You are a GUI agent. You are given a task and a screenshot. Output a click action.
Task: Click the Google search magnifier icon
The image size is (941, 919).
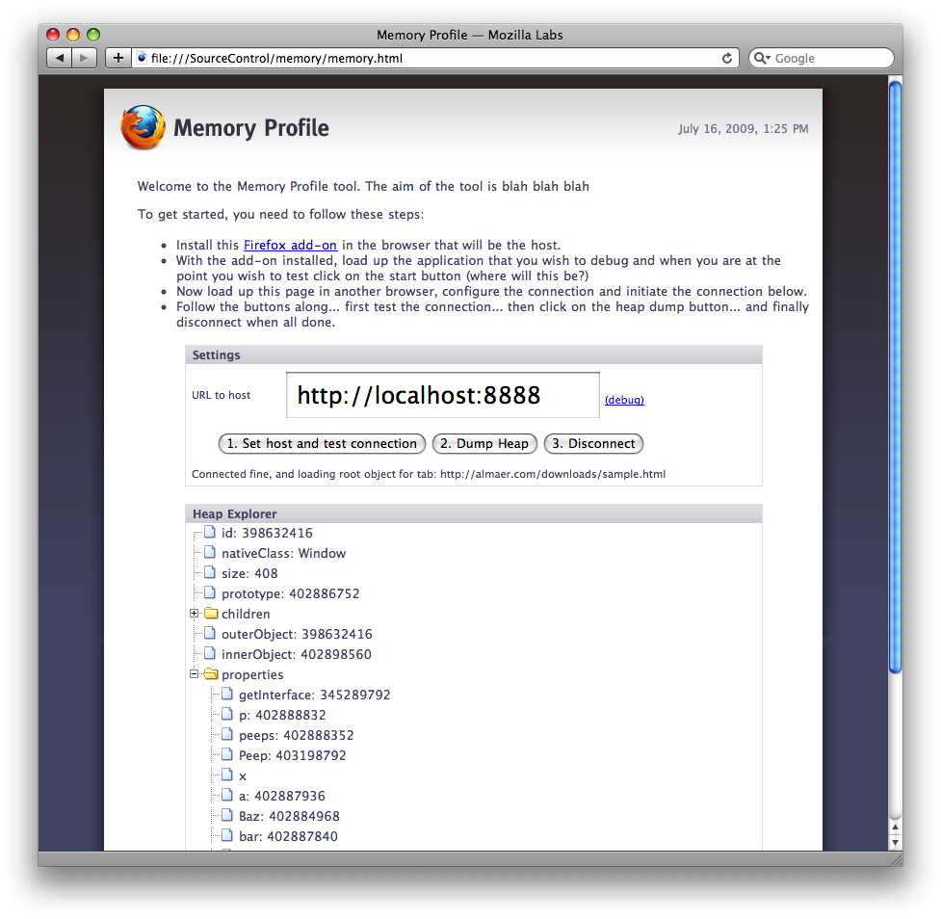tap(762, 58)
